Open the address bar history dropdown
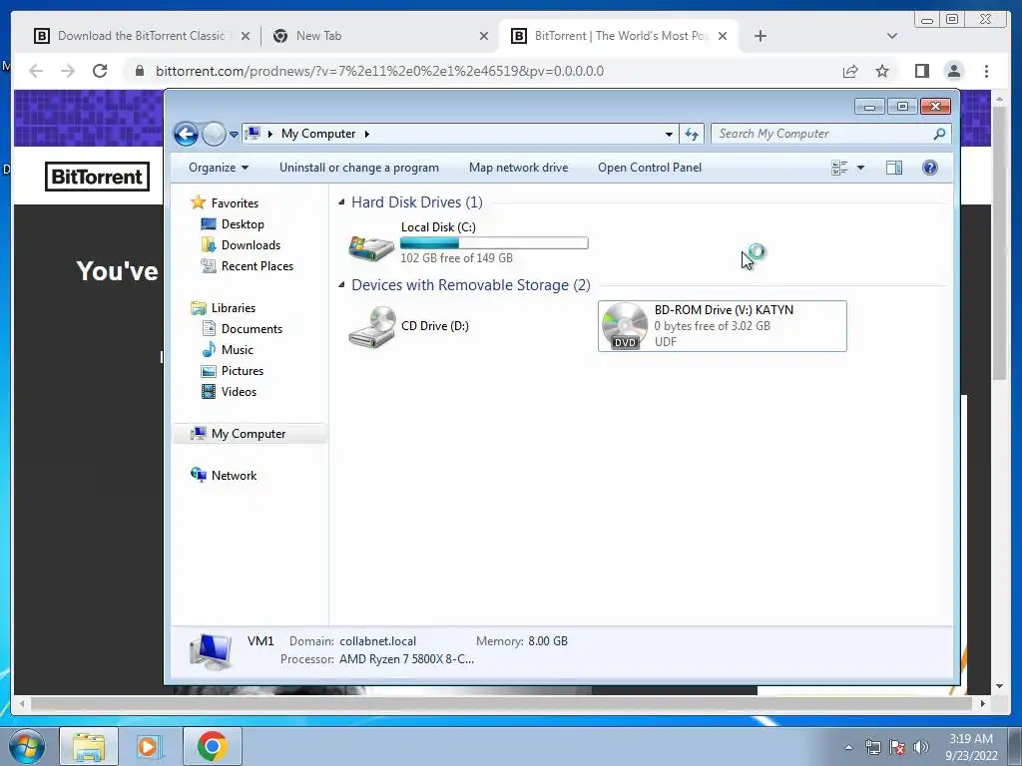 [669, 135]
